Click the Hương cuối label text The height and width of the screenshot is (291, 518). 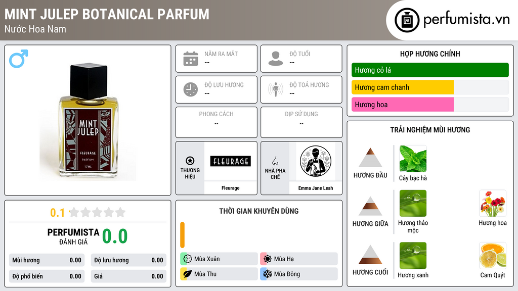pos(370,272)
